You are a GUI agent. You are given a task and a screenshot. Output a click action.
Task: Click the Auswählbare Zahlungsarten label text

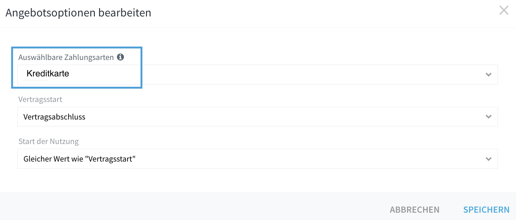[x=66, y=58]
